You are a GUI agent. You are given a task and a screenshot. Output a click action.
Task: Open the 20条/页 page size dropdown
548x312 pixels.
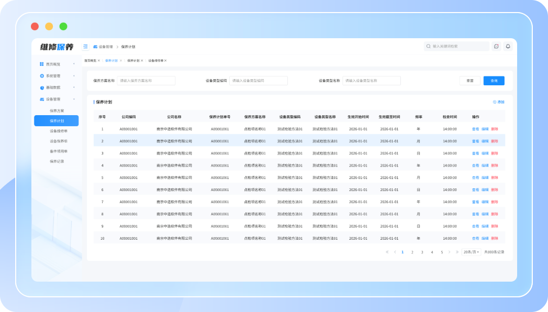[x=471, y=252]
